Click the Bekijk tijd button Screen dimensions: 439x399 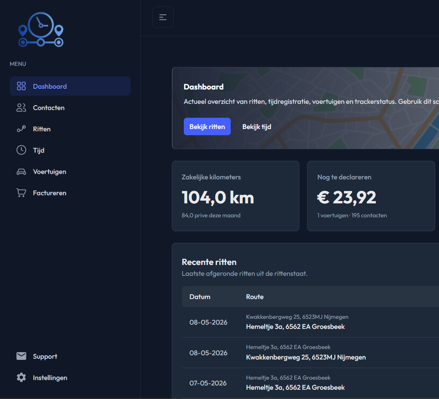(x=257, y=127)
